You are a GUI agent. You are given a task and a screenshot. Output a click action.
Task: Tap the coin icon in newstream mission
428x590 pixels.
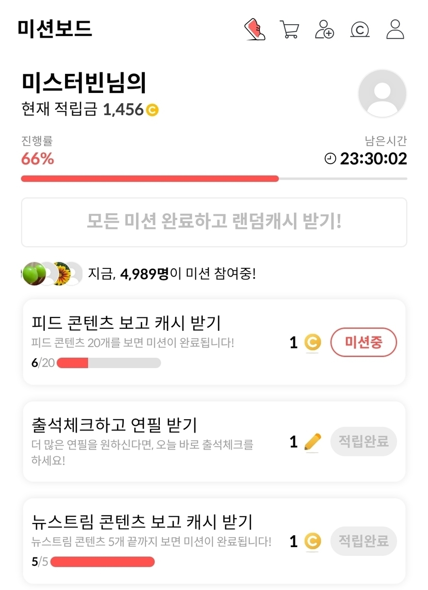312,541
